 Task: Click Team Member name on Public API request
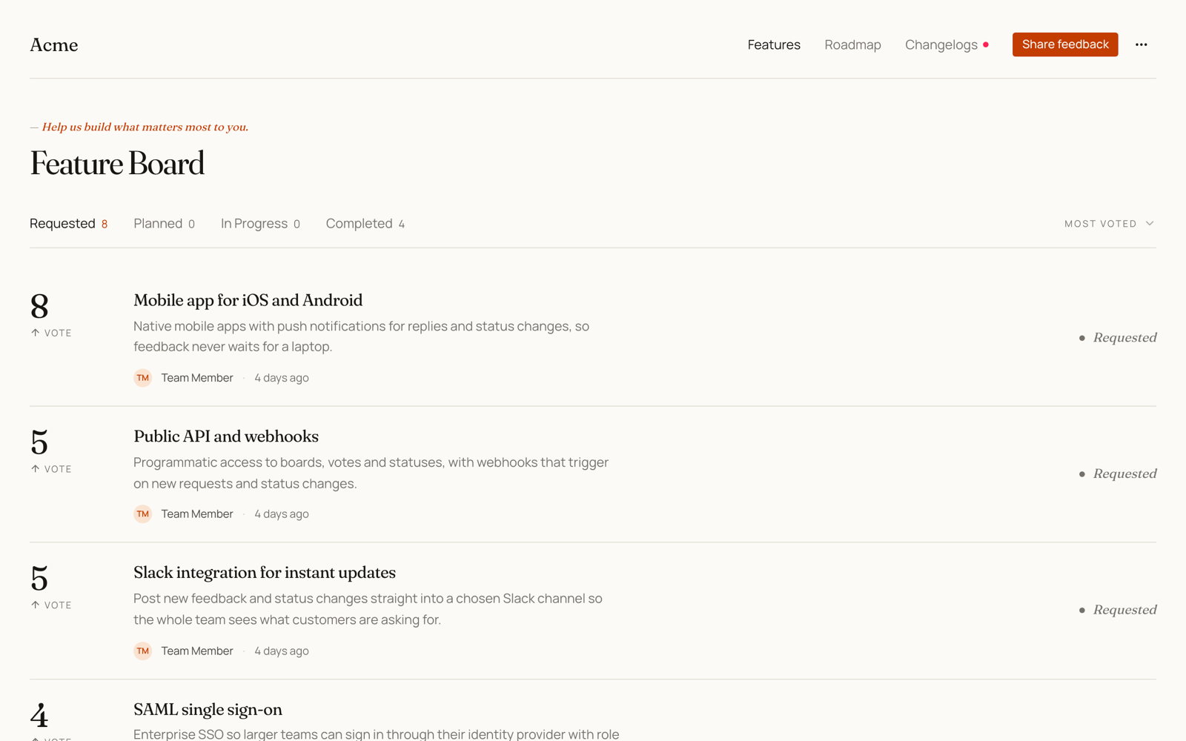197,514
